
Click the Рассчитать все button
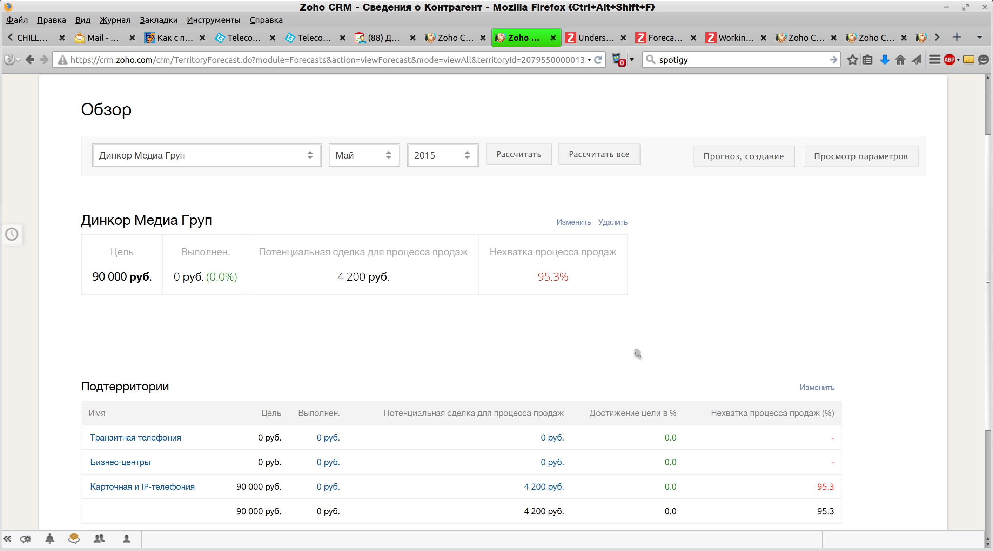coord(599,154)
